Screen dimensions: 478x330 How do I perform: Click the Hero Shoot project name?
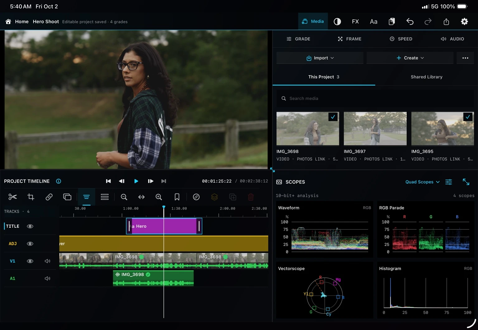coord(46,22)
